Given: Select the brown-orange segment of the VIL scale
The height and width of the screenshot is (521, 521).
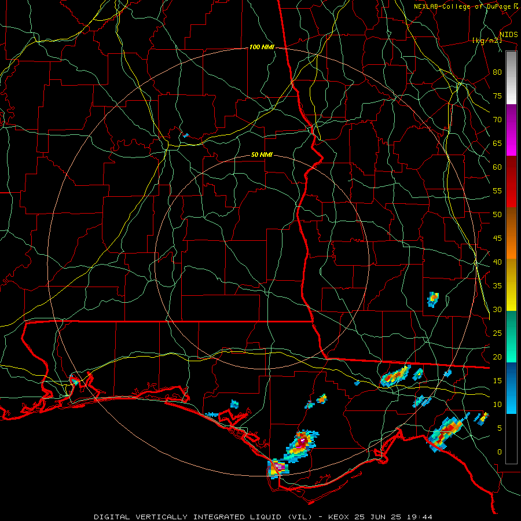Looking at the screenshot, I should tap(511, 233).
